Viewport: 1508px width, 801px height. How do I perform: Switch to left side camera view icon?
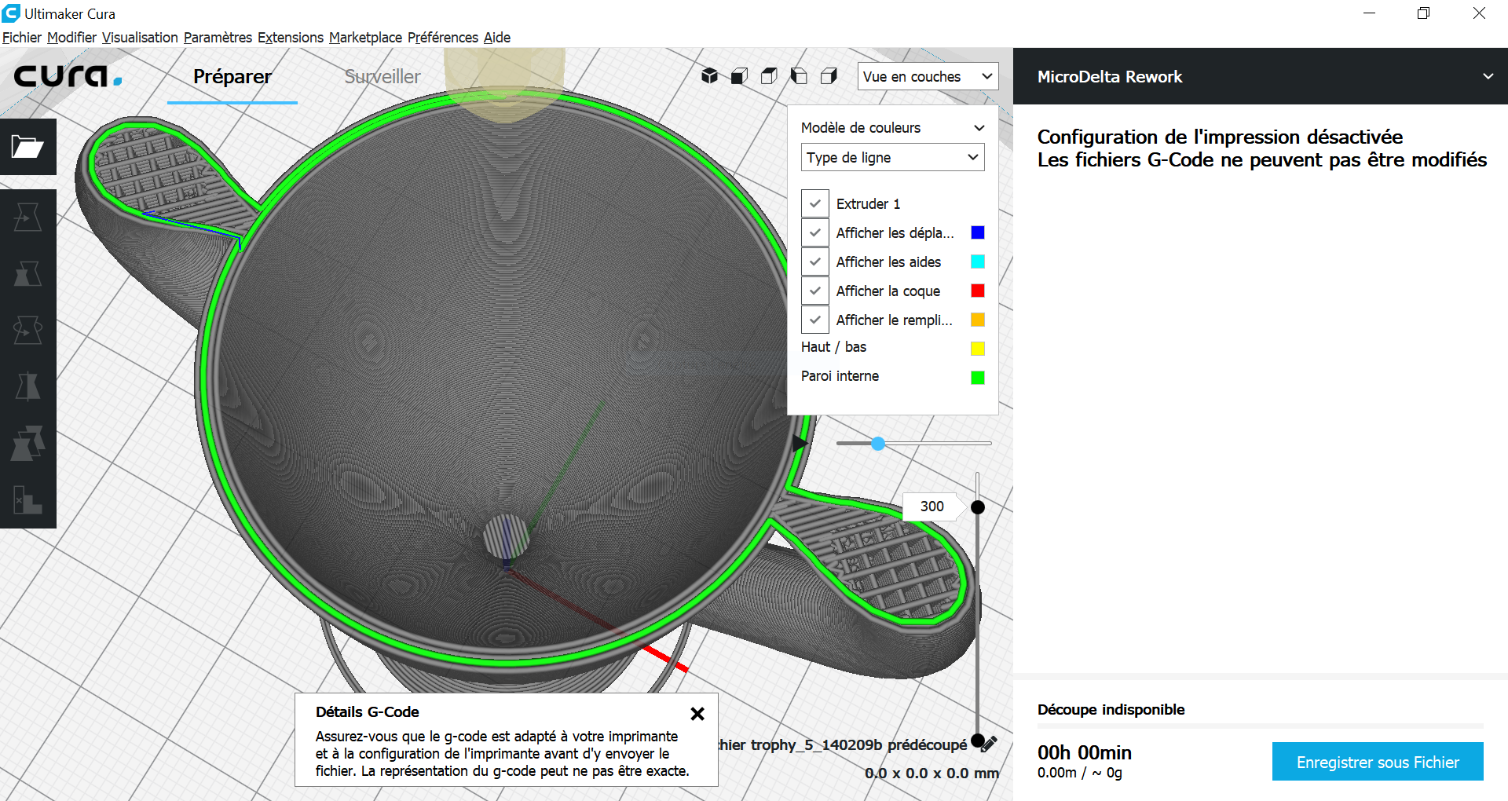799,75
